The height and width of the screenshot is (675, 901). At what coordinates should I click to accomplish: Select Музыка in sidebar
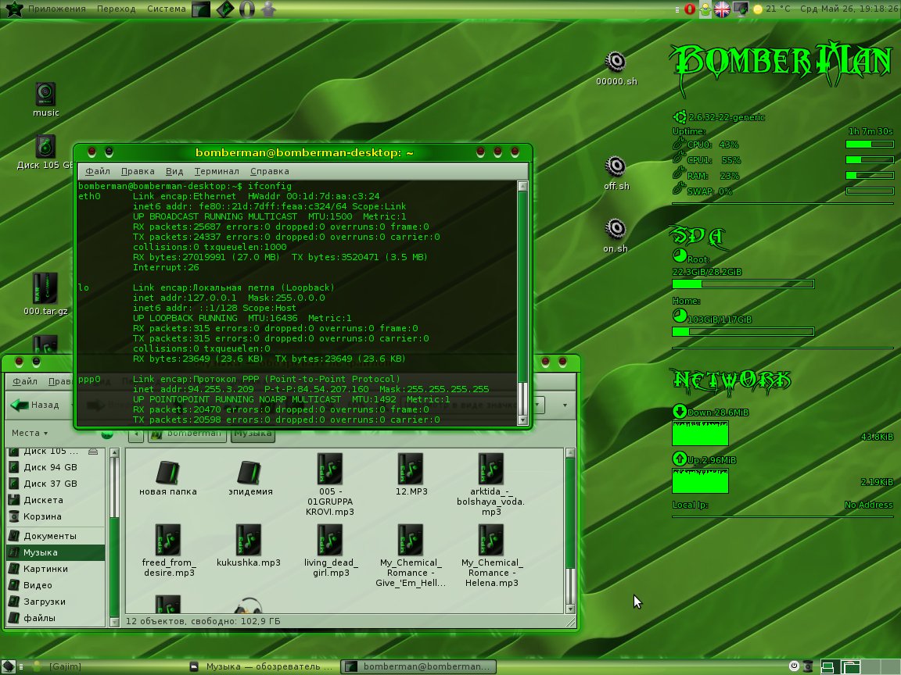pyautogui.click(x=56, y=553)
